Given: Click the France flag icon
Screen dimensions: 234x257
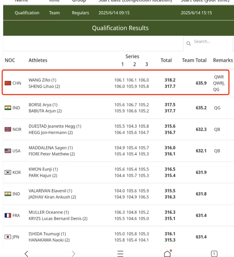Looking at the screenshot, I should coord(8,215).
